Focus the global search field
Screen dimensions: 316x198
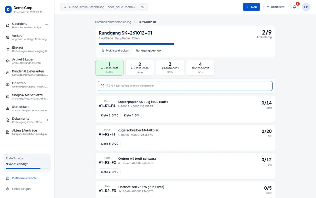tap(104, 7)
